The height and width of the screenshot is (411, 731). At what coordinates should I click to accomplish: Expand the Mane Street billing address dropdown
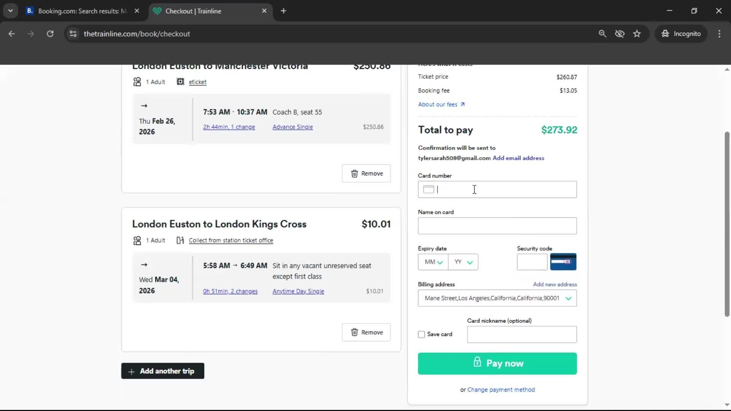tap(568, 298)
